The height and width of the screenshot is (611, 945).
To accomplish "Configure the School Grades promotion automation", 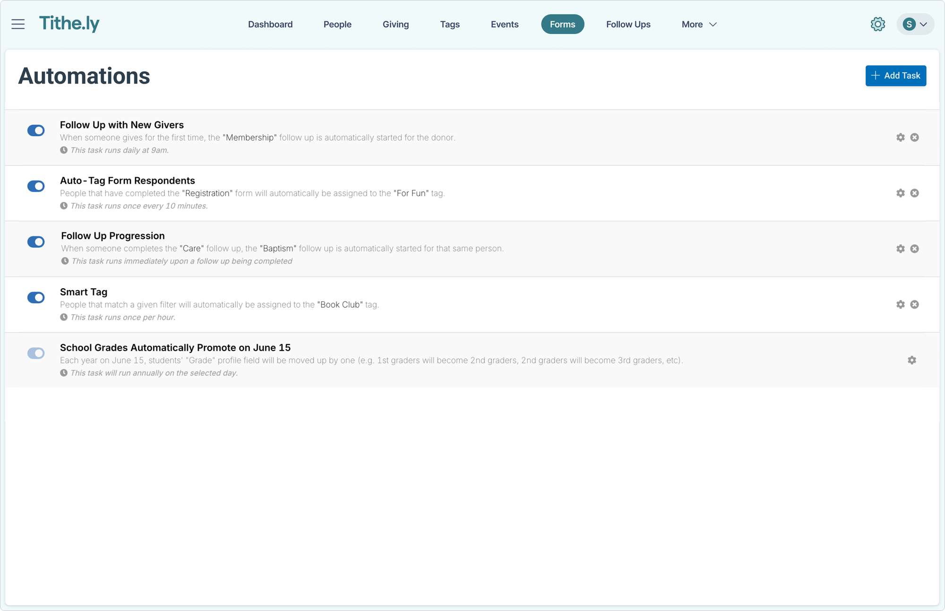I will 912,360.
